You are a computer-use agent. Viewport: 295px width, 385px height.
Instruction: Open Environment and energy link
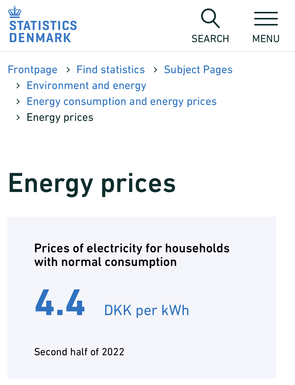[86, 86]
